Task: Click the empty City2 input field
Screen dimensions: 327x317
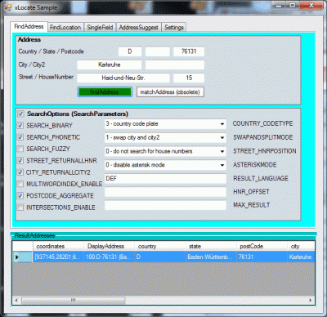Action: pos(175,65)
